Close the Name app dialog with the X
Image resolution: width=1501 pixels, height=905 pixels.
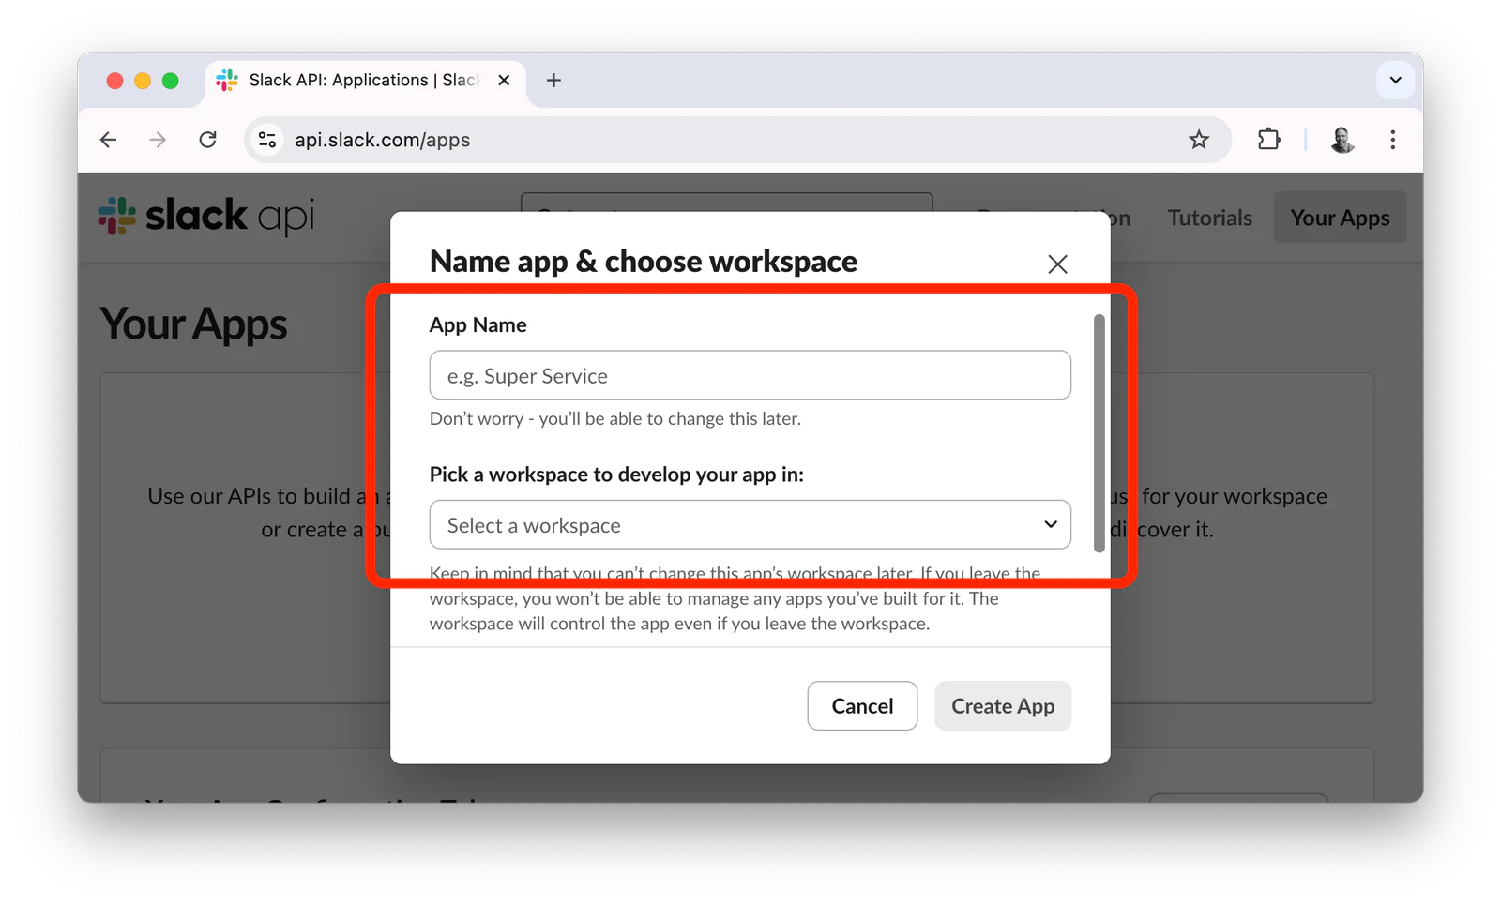point(1057,264)
